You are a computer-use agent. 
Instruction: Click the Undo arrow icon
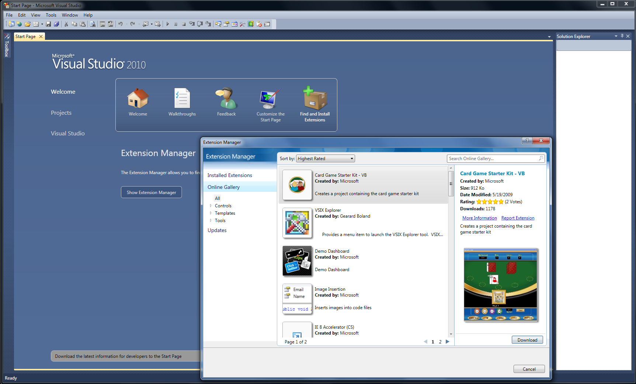click(x=120, y=24)
